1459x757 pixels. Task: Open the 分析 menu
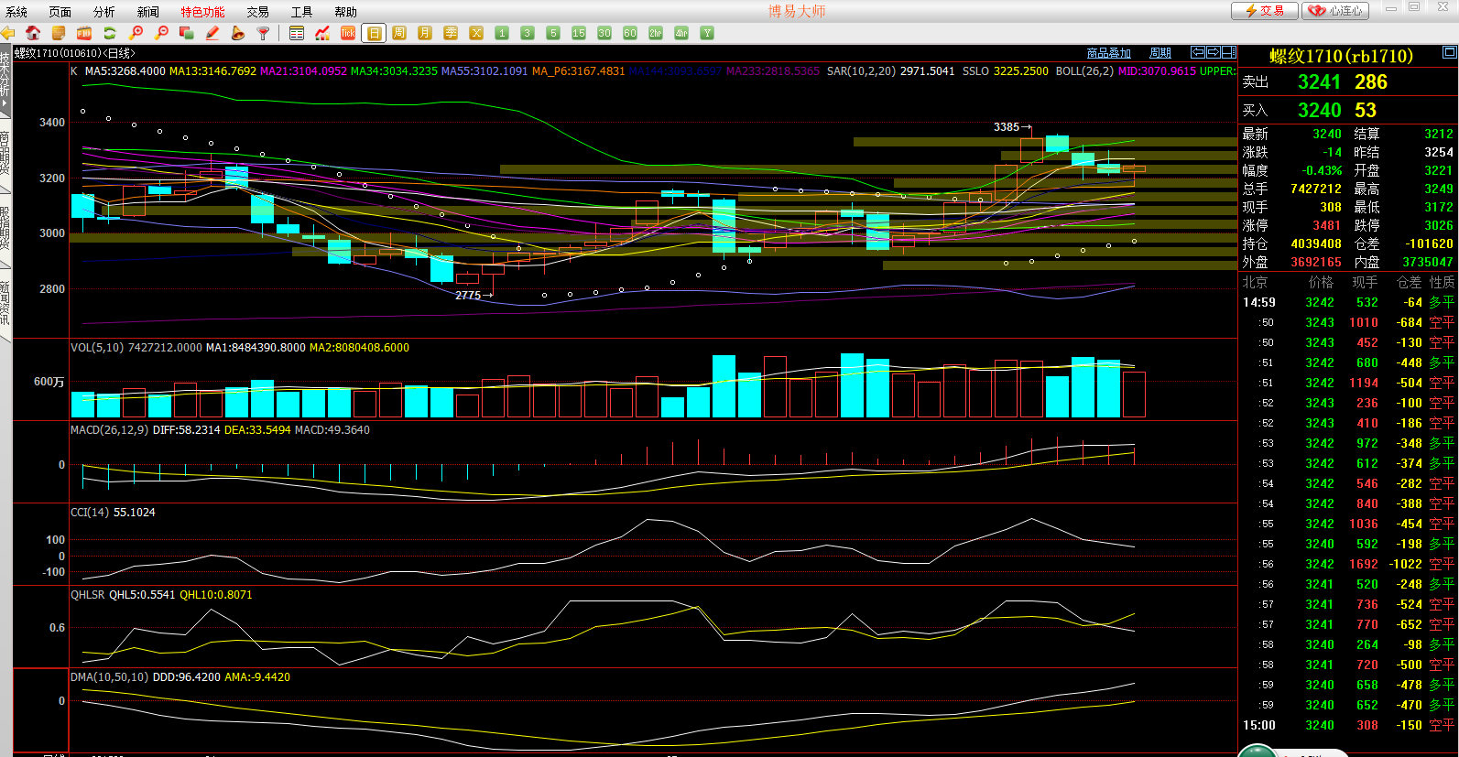pyautogui.click(x=104, y=12)
